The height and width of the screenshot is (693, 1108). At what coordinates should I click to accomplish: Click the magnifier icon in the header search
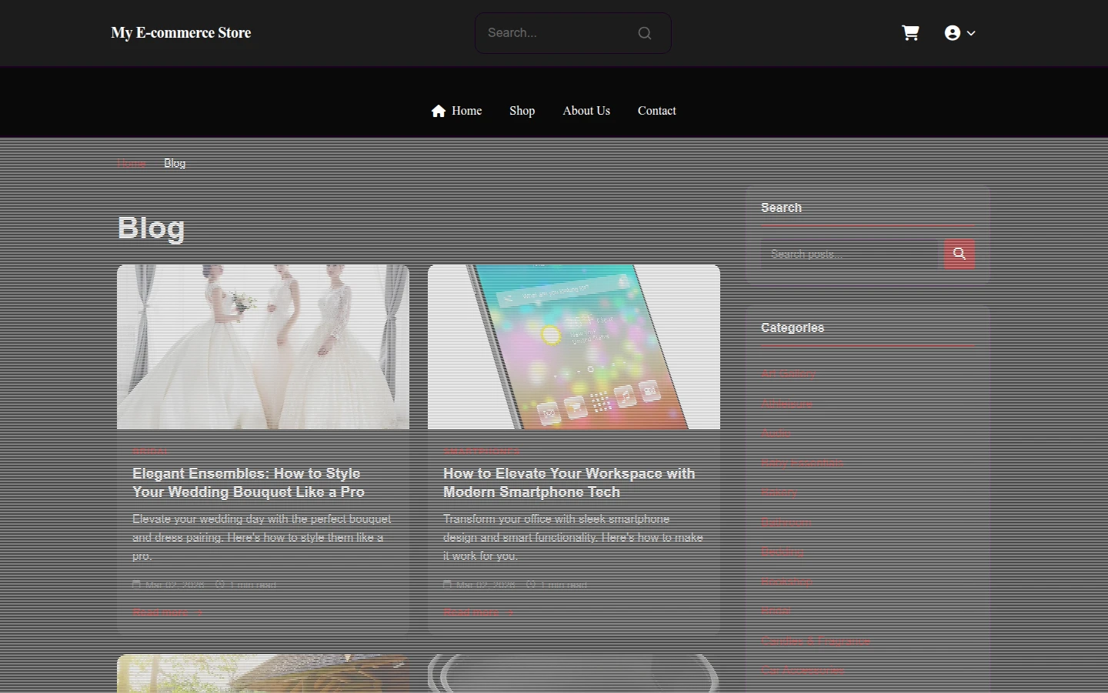click(645, 33)
